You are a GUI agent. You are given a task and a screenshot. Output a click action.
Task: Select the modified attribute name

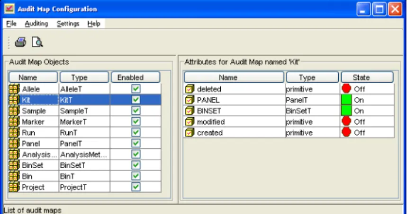tap(211, 122)
